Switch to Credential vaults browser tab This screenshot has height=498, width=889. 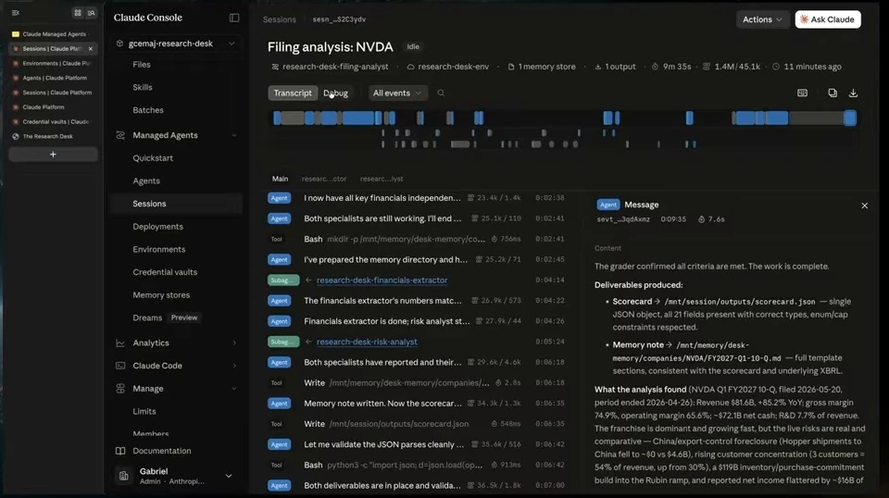(x=53, y=121)
